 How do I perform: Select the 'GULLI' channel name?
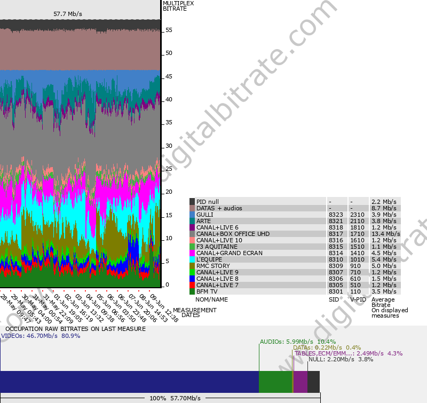[205, 215]
